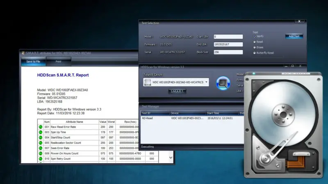Image resolution: width=328 pixels, height=184 pixels.
Task: Click green status icon for Spin Retry Count
Action: pyautogui.click(x=41, y=159)
